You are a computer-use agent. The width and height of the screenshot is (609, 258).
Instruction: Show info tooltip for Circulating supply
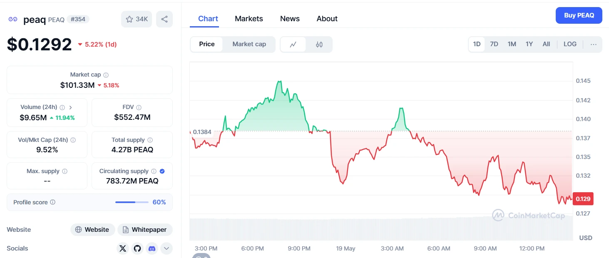154,171
